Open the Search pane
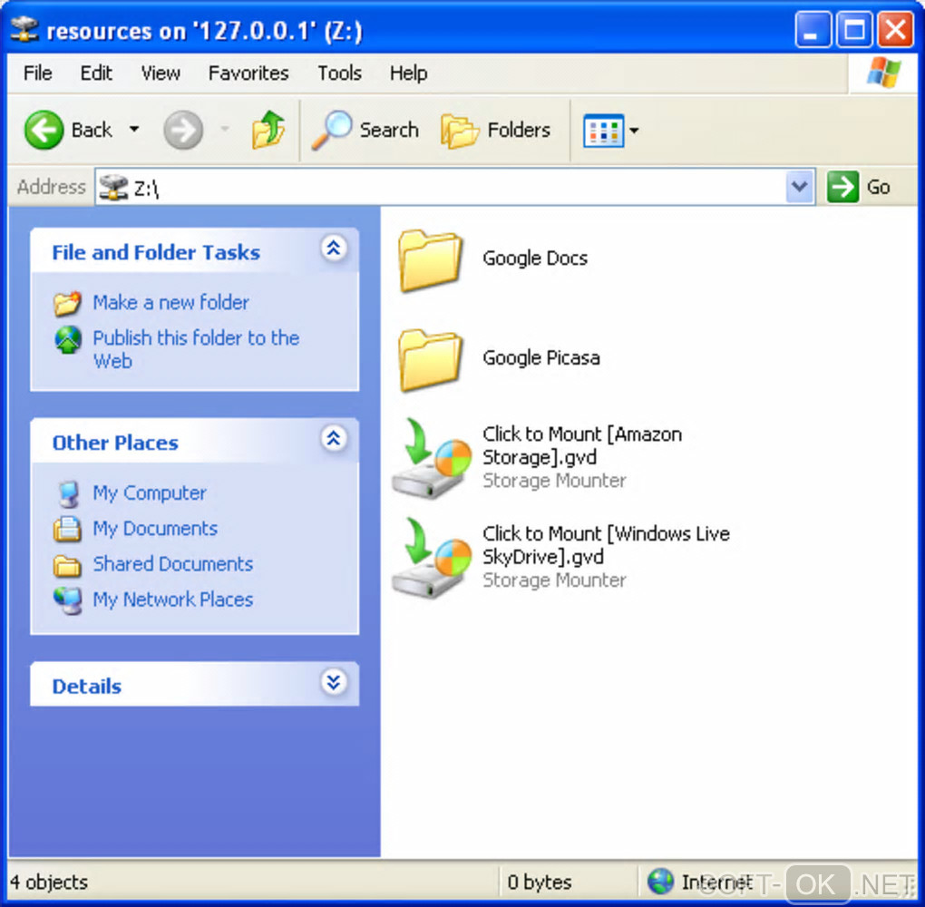 (x=365, y=130)
